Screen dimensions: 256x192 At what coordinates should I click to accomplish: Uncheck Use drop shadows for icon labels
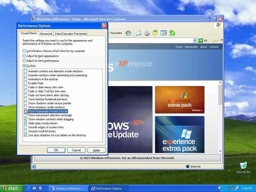click(25, 135)
